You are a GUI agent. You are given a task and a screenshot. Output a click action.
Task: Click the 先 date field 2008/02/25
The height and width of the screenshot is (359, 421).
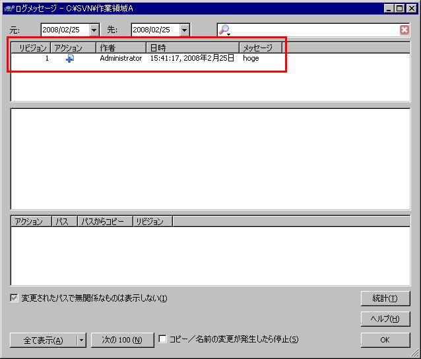pos(156,30)
